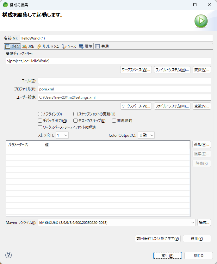The width and height of the screenshot is (217, 264).
Task: Click into the ゴール input field
Action: [x=124, y=81]
